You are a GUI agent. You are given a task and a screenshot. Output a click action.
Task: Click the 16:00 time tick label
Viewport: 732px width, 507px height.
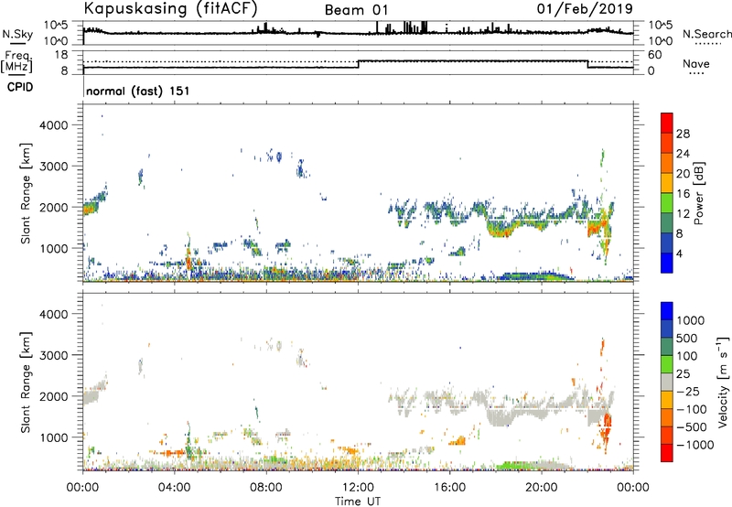tap(449, 488)
